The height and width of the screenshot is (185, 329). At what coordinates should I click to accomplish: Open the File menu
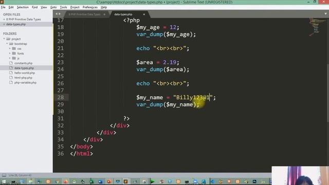click(3, 7)
